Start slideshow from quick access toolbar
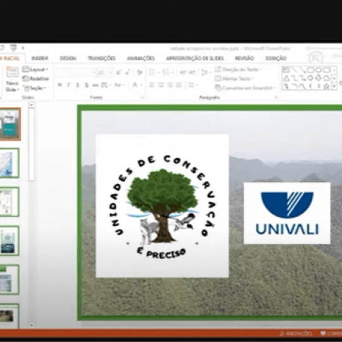 coord(13,47)
